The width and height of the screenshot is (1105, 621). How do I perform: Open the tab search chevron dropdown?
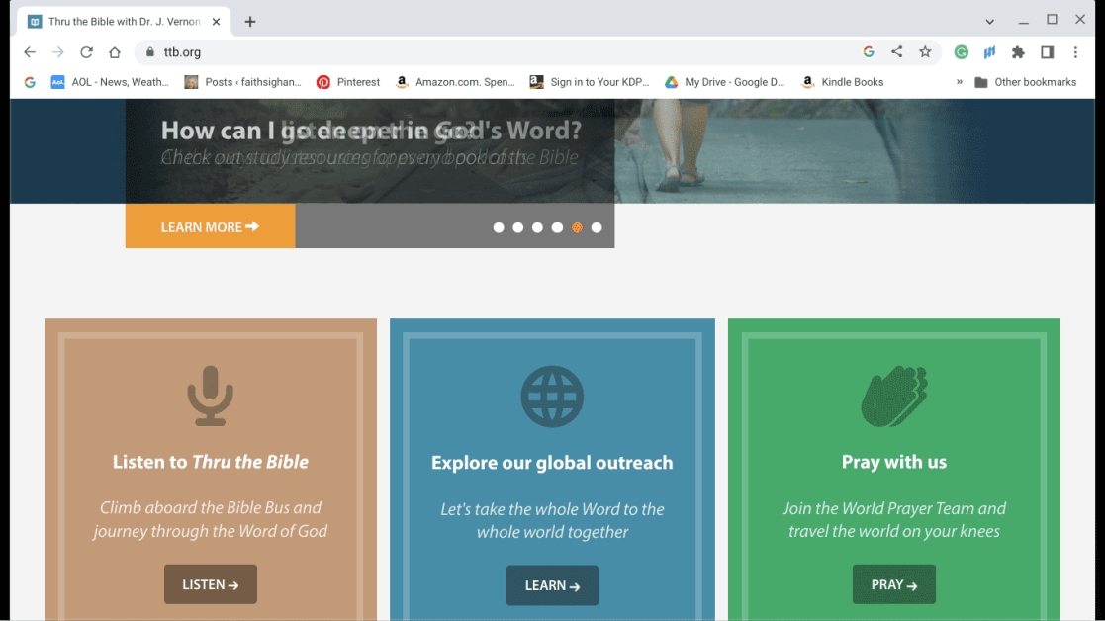click(989, 19)
